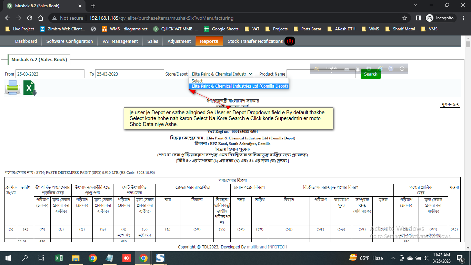Go back using the browser back arrow
The width and height of the screenshot is (471, 265).
point(8,18)
